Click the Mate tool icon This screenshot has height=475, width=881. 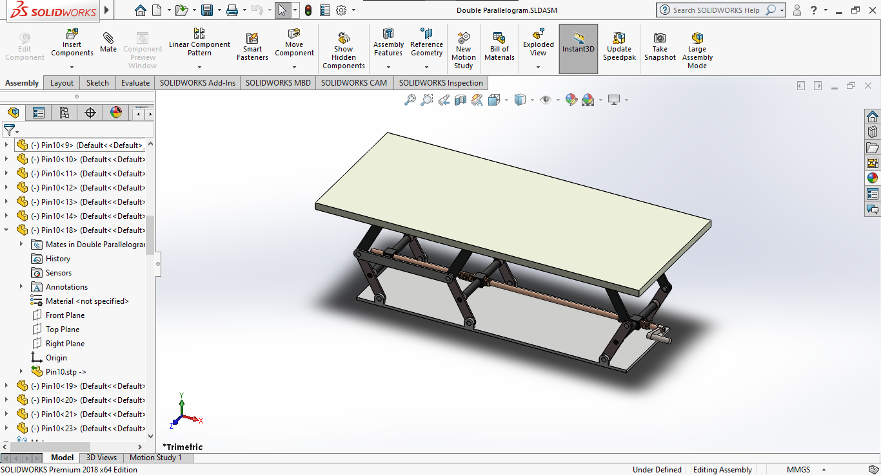pyautogui.click(x=108, y=43)
